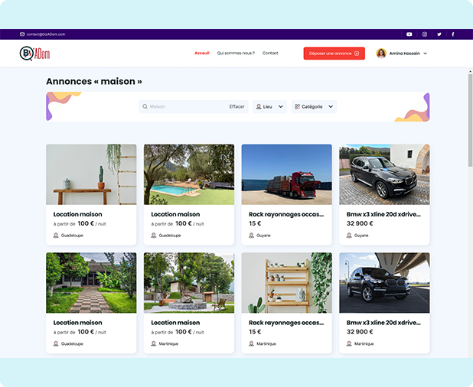
Task: Open the user menu chevron next to Amina Hossain
Action: (x=426, y=54)
